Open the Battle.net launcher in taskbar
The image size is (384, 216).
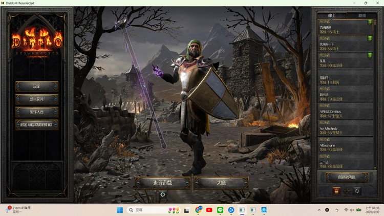pyautogui.click(x=231, y=210)
